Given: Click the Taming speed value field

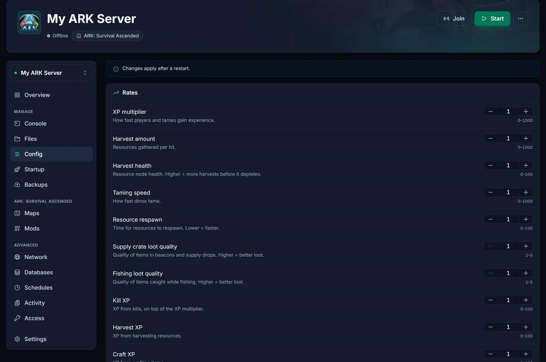Looking at the screenshot, I should (x=508, y=192).
